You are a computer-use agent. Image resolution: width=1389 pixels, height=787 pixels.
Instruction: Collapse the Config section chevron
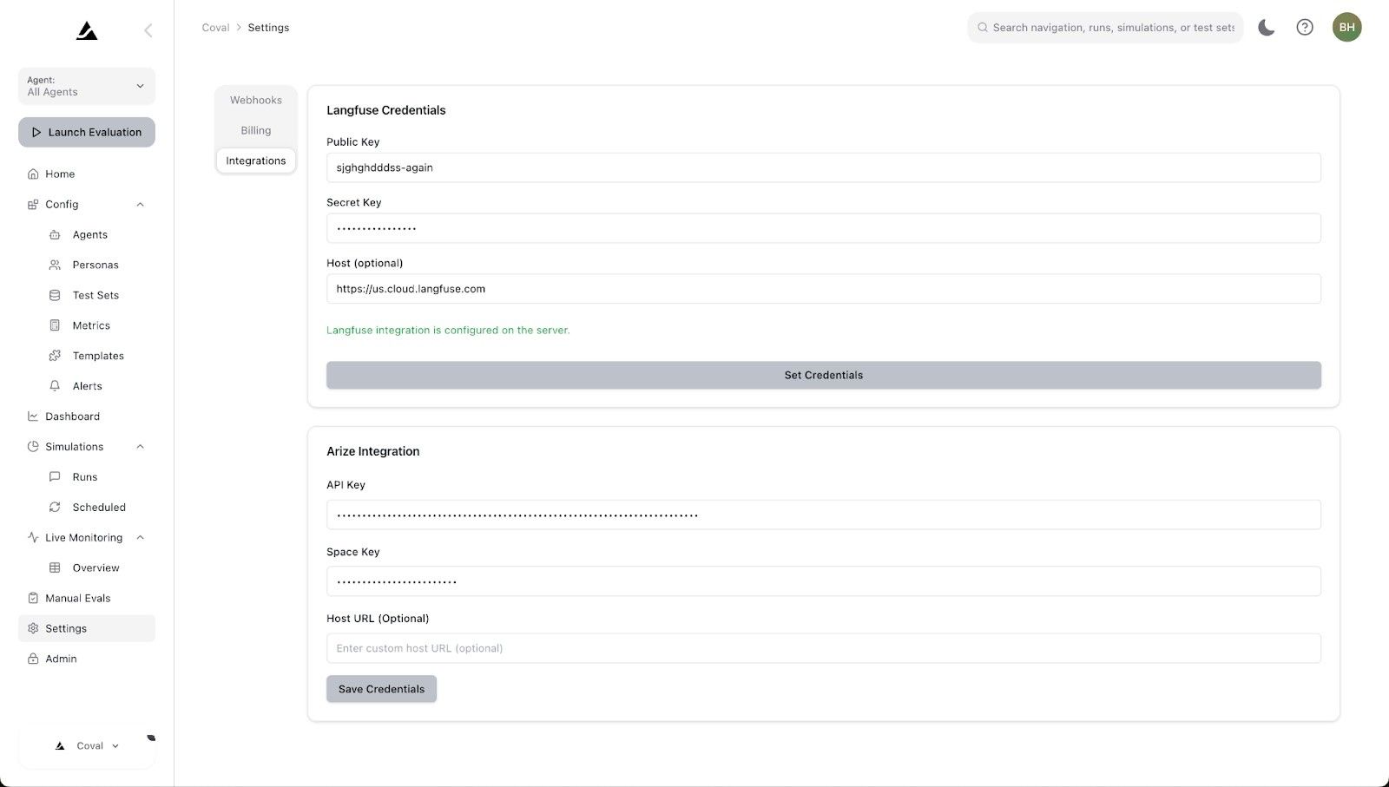point(140,205)
